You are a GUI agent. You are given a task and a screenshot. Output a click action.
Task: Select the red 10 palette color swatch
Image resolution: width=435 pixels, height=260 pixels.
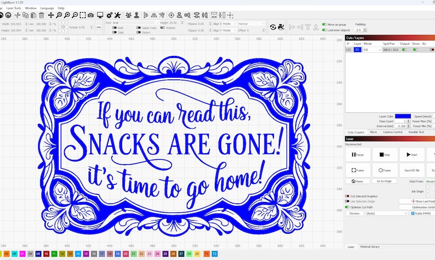[47, 253]
